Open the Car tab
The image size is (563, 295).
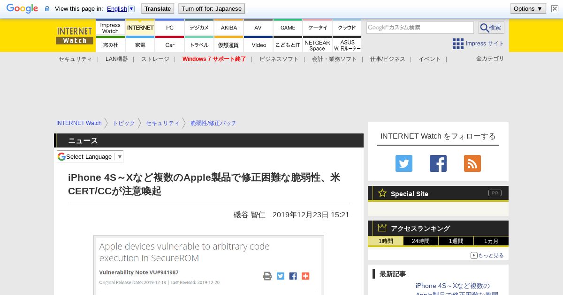[170, 44]
